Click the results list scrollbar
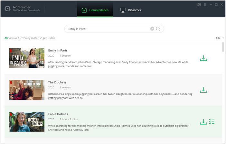 223,47
